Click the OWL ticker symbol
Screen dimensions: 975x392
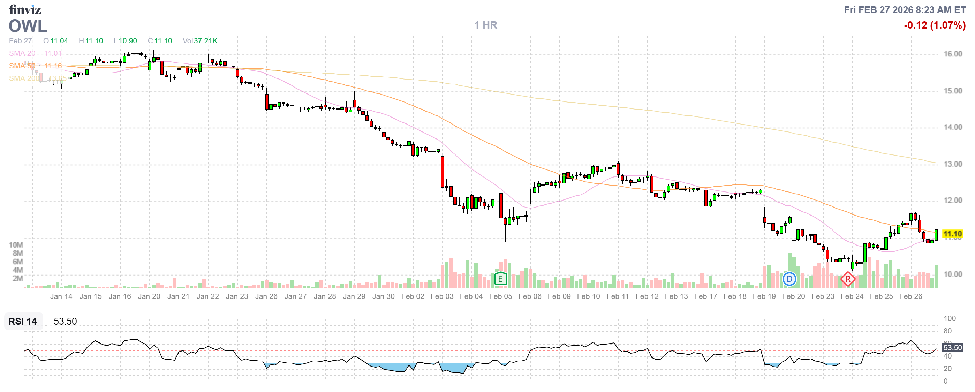[x=28, y=26]
